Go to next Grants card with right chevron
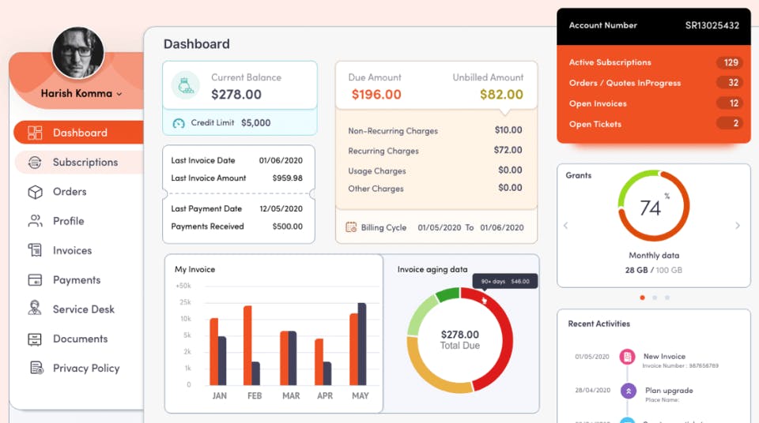This screenshot has height=423, width=759. (737, 225)
